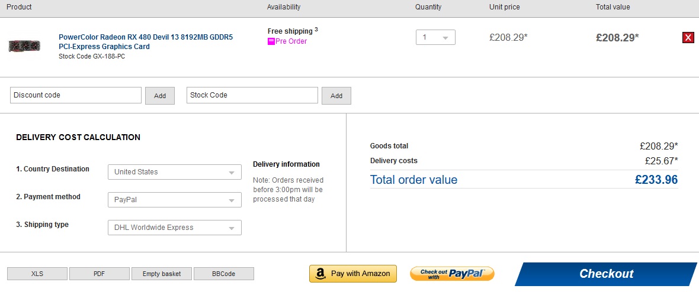Focus the Stock Code input field
This screenshot has height=292, width=699.
252,95
